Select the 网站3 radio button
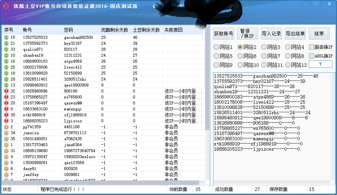Screen dimensions: 337x195 [264, 47]
